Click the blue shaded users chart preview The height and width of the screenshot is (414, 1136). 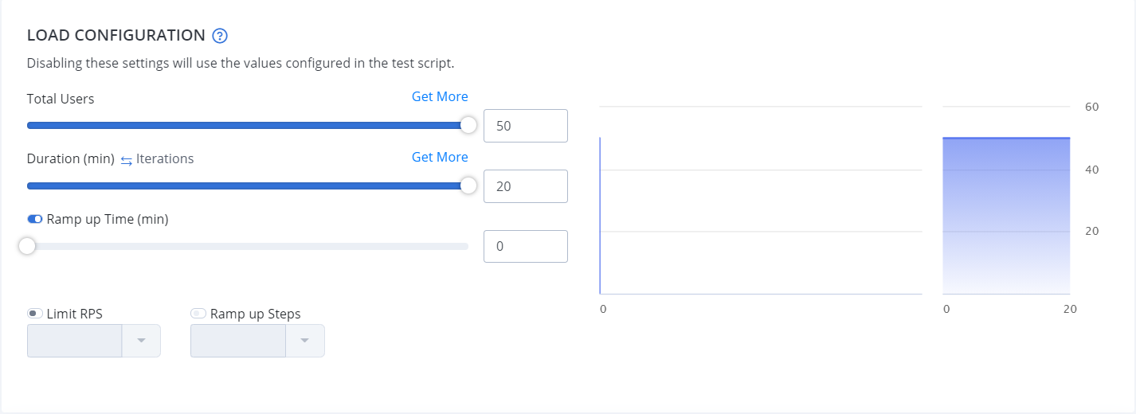click(x=1006, y=216)
